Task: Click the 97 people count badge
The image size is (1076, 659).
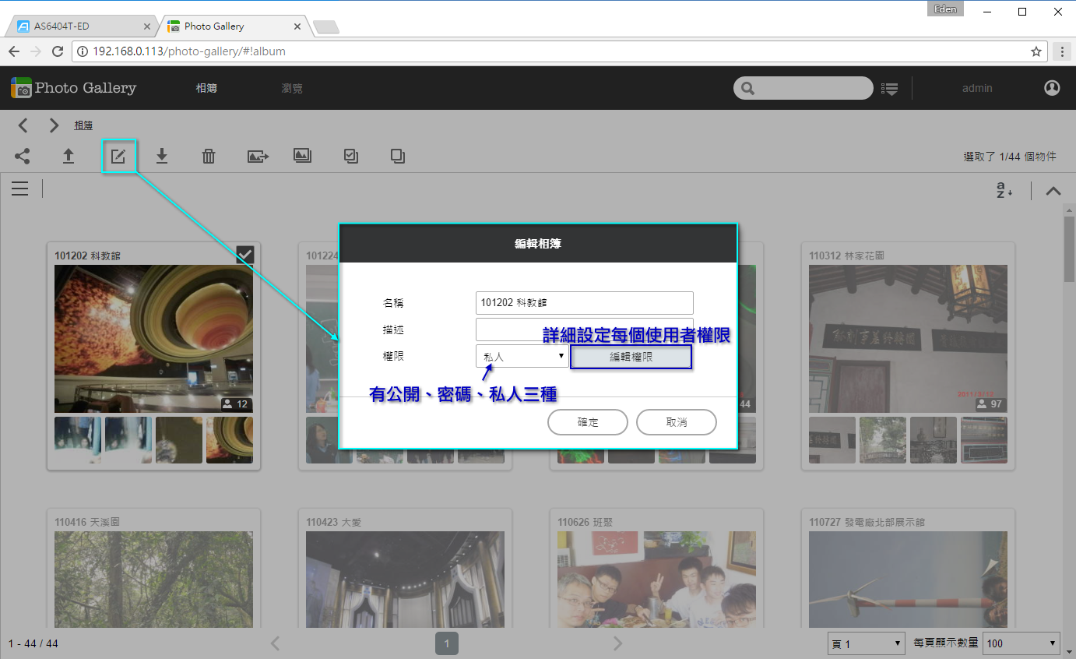Action: pyautogui.click(x=990, y=404)
